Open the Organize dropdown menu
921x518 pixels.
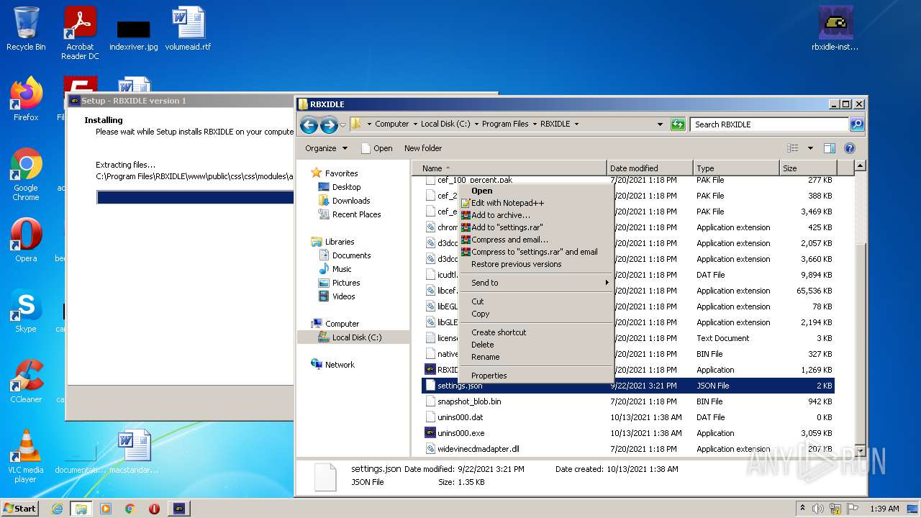pyautogui.click(x=326, y=148)
